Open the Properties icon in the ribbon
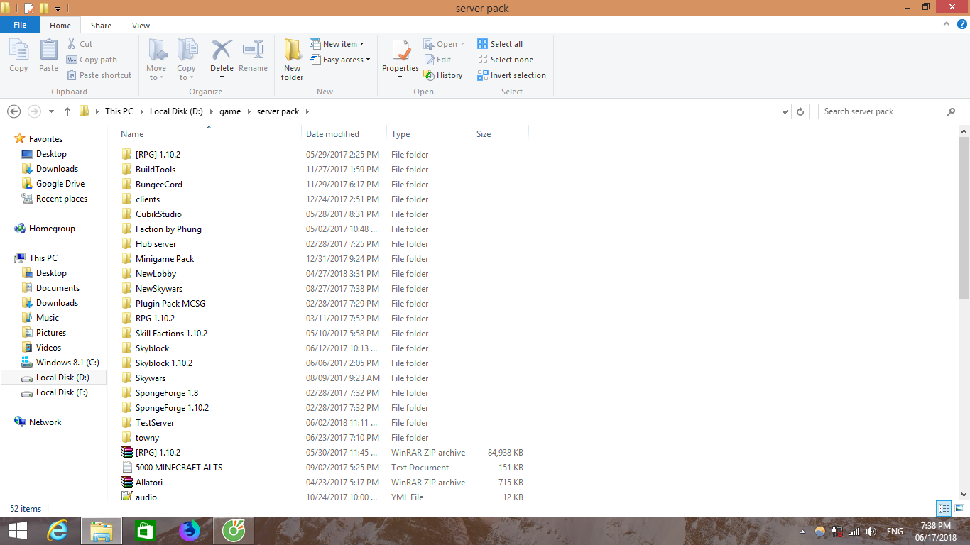Image resolution: width=970 pixels, height=545 pixels. pos(400,51)
